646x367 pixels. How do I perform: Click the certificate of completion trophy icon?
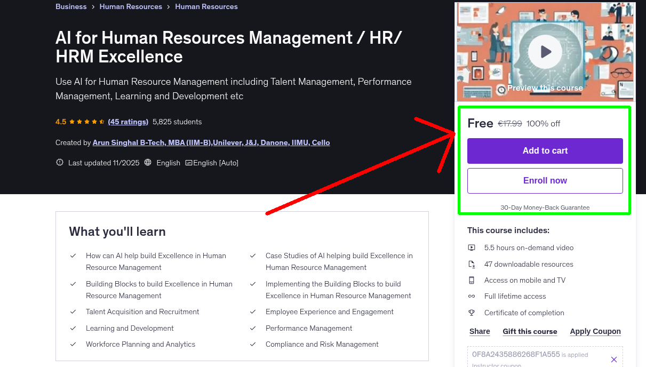coord(472,313)
